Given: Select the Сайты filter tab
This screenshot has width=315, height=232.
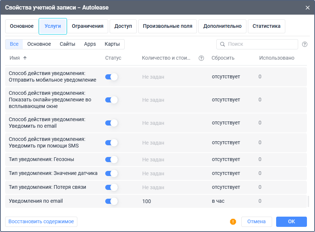Looking at the screenshot, I should (67, 44).
